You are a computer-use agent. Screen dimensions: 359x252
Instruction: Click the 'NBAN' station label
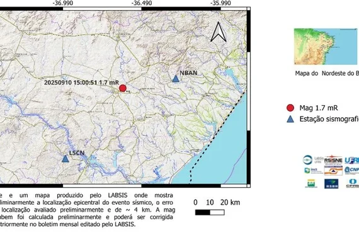click(188, 73)
